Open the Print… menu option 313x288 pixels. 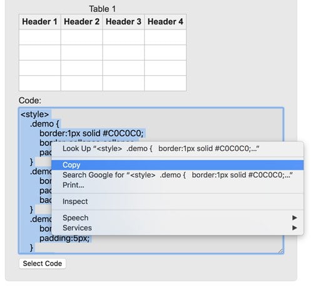177,185
